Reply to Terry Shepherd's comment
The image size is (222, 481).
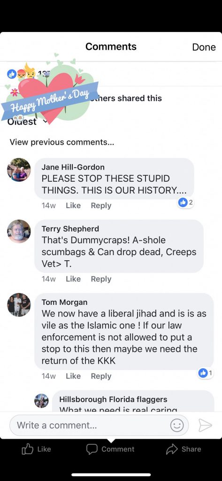(x=101, y=279)
